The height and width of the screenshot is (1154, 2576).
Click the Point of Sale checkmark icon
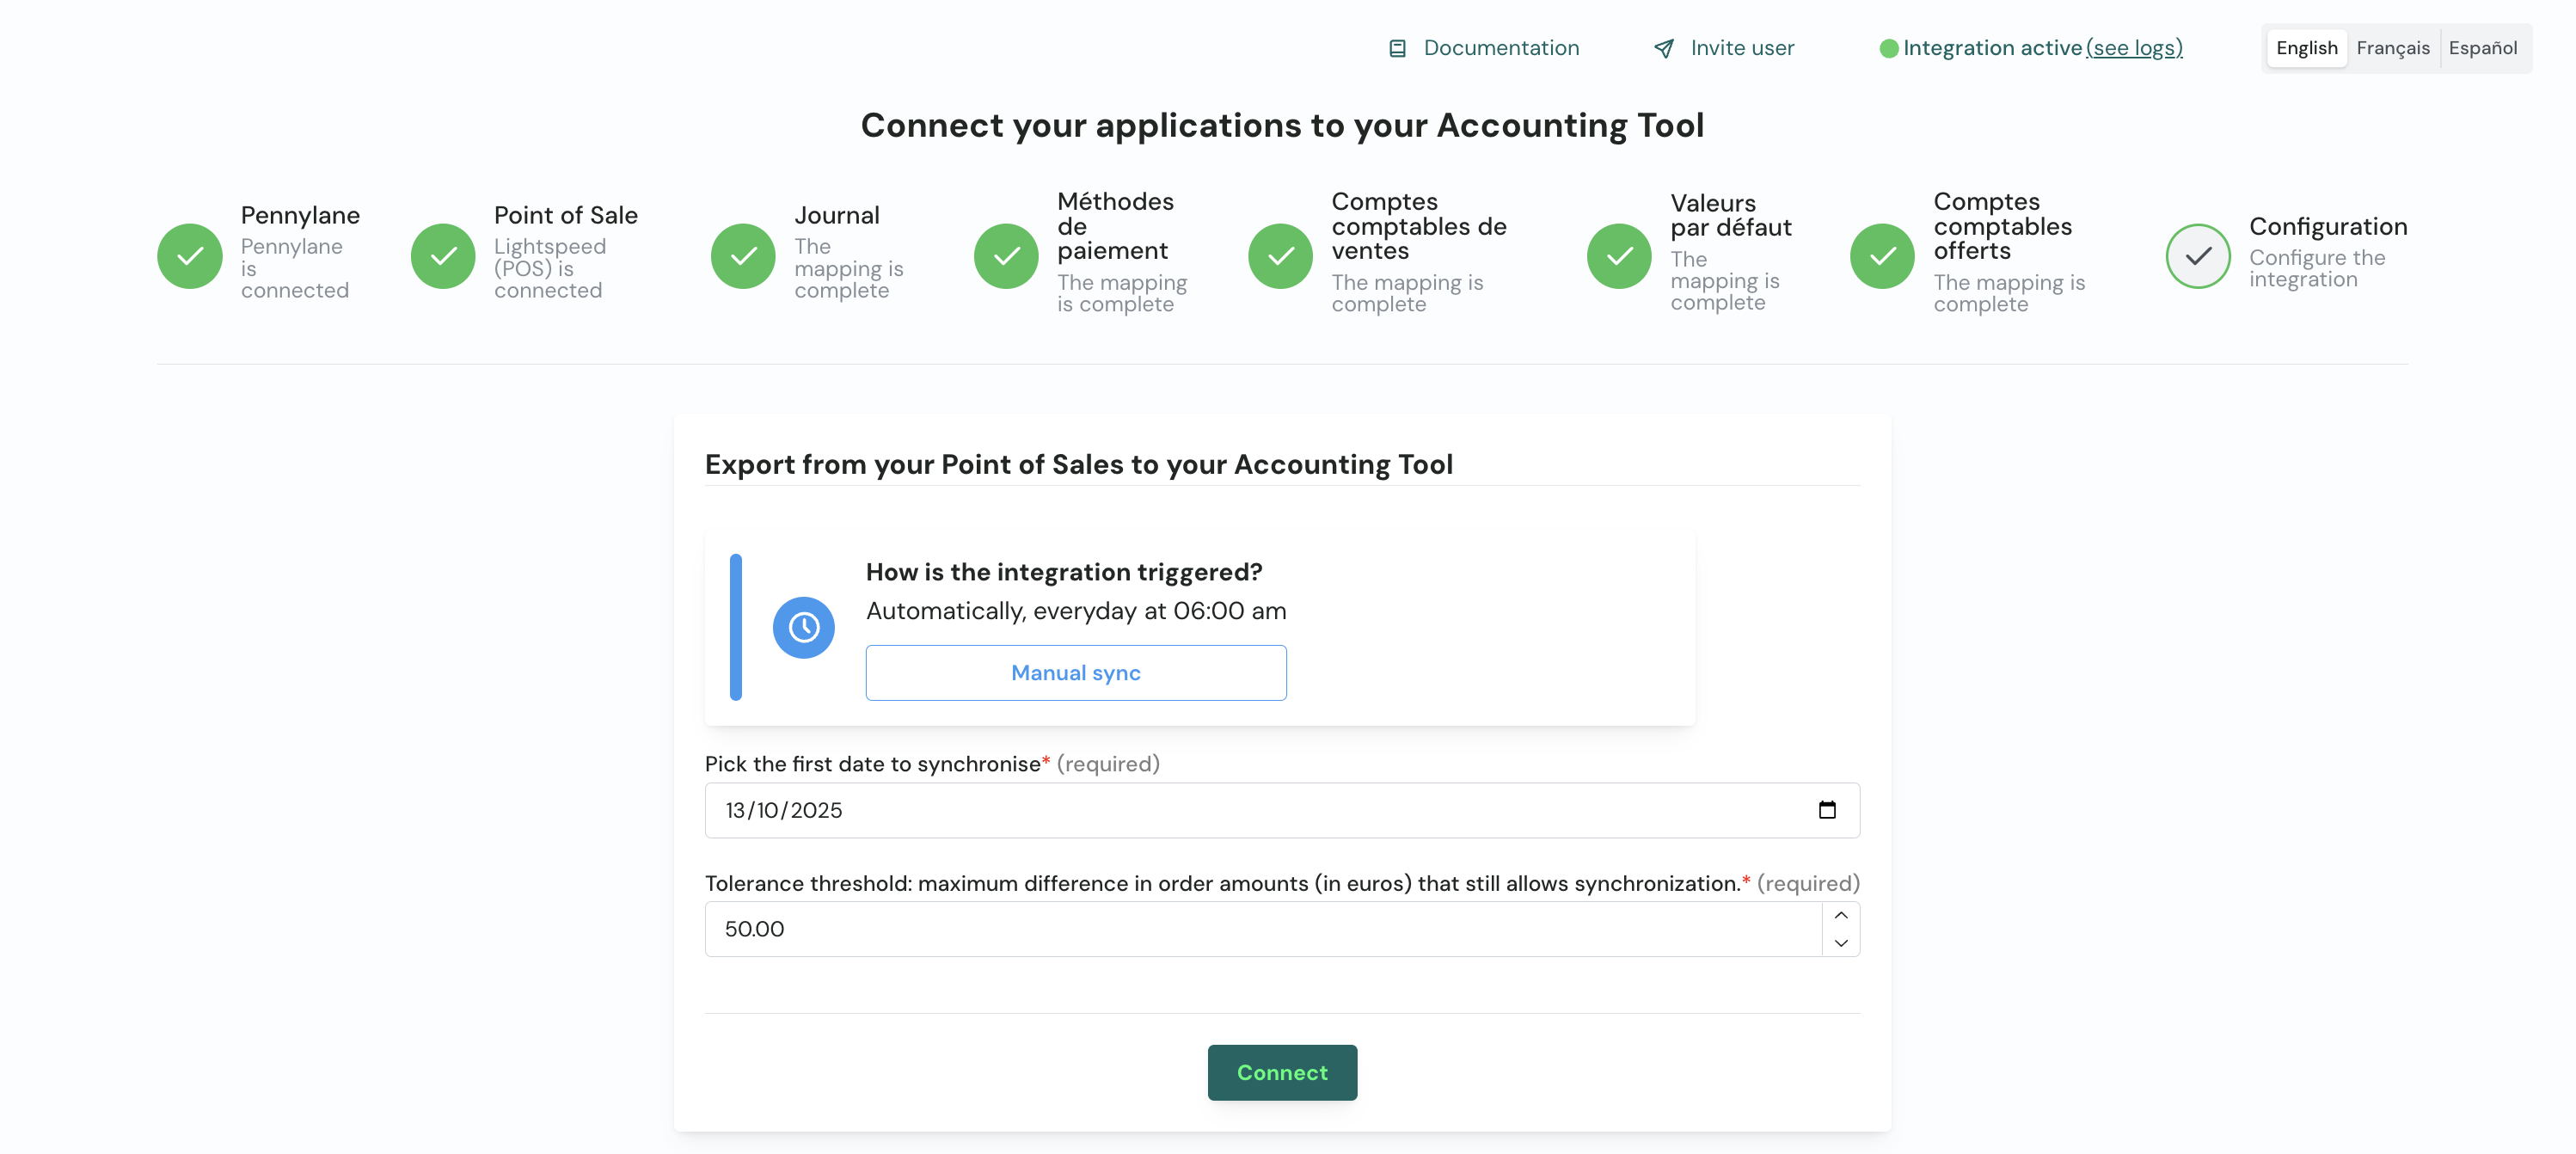pyautogui.click(x=443, y=256)
